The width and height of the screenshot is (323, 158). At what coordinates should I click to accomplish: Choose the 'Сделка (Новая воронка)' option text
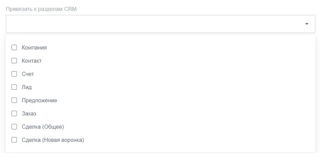(x=53, y=140)
